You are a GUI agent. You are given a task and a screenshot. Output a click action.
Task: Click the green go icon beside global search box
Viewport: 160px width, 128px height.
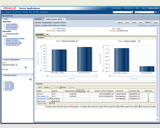156,12
